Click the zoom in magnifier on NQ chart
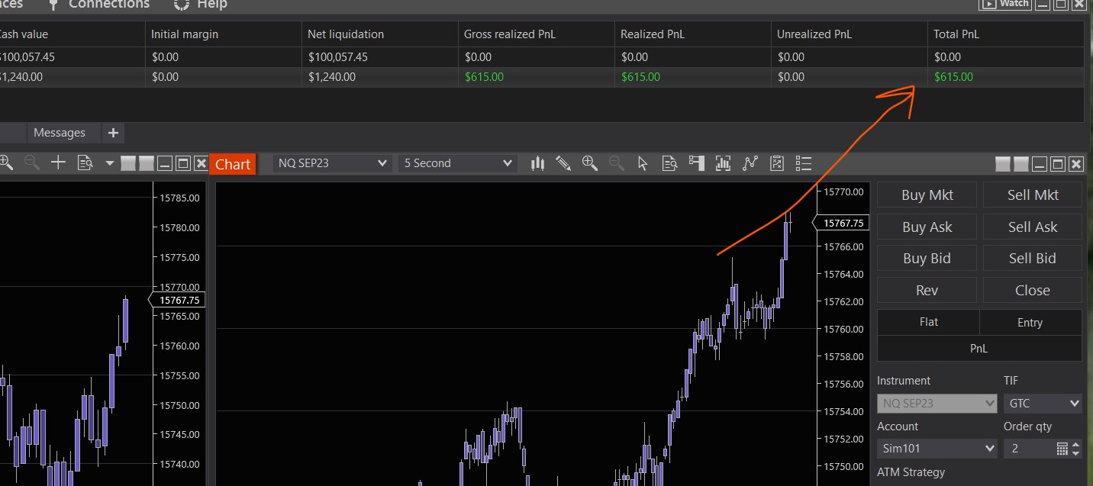The height and width of the screenshot is (486, 1093). [590, 163]
